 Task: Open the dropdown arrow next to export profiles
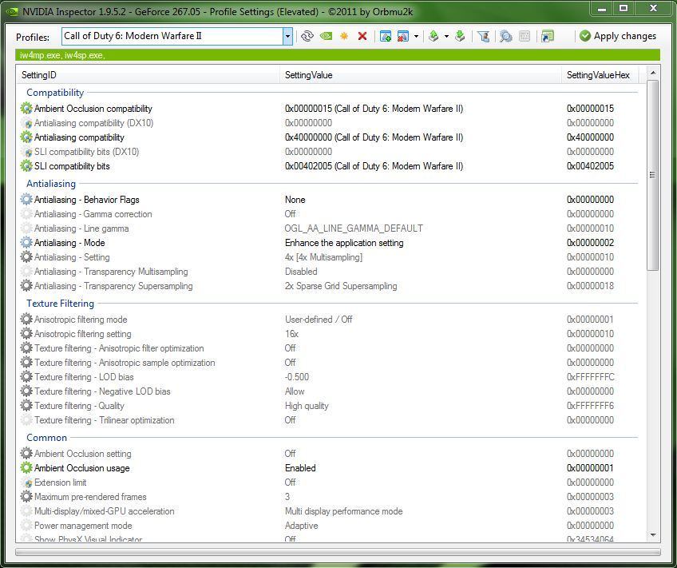(x=446, y=36)
